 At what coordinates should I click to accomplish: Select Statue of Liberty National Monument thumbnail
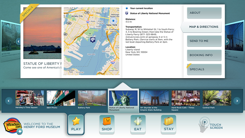tap(123, 101)
